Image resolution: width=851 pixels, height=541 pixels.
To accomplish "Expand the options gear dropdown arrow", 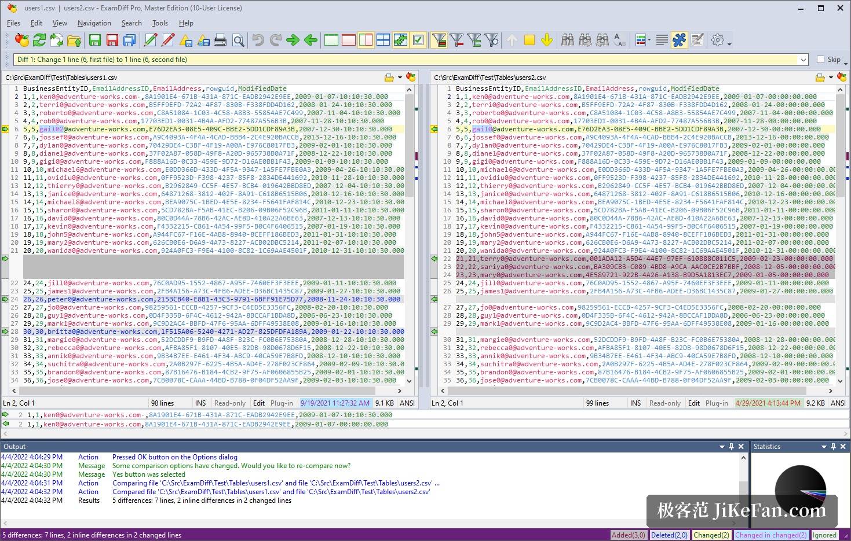I will (729, 44).
